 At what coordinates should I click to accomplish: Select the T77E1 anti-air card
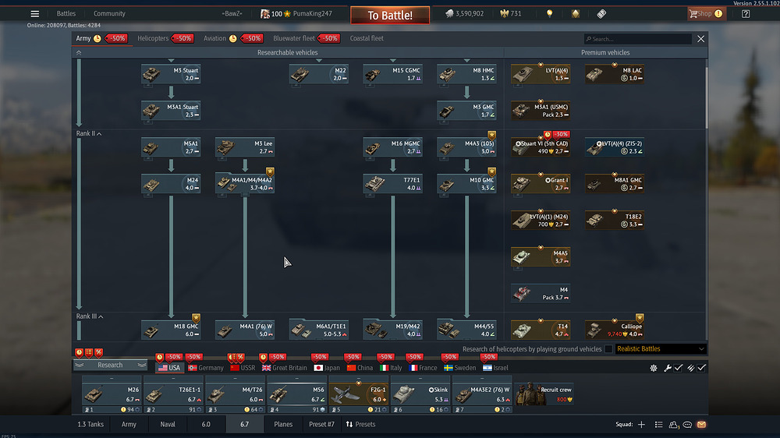coord(392,184)
